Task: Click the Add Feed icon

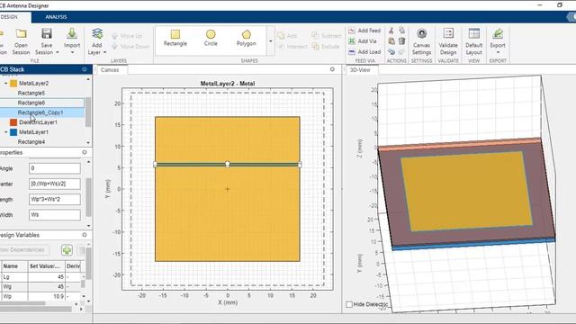Action: click(x=352, y=31)
